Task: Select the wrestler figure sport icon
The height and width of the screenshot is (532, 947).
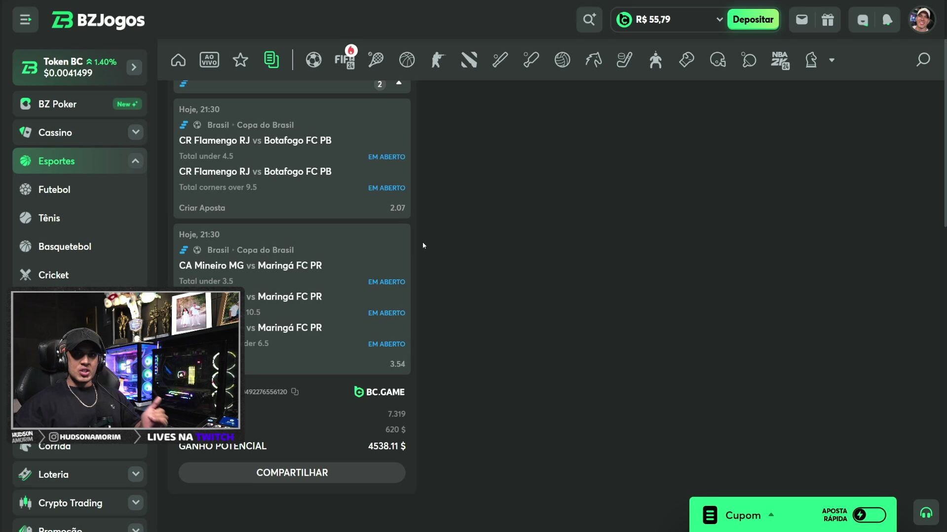Action: coord(655,60)
